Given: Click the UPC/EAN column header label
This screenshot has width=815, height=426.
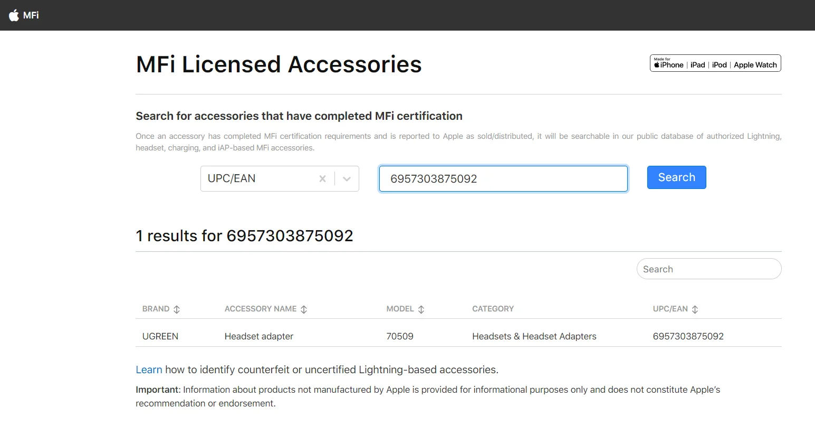Looking at the screenshot, I should (670, 309).
